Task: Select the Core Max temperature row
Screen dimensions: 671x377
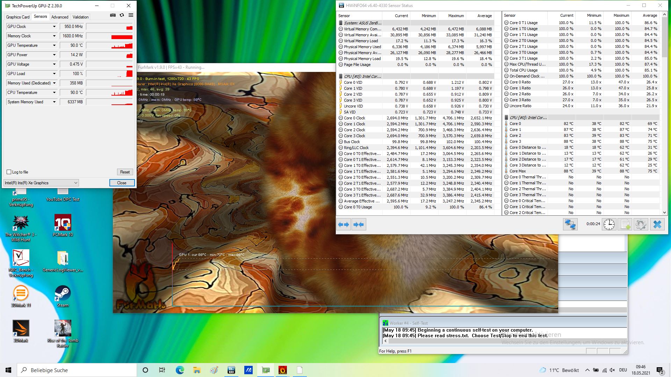Action: point(581,171)
